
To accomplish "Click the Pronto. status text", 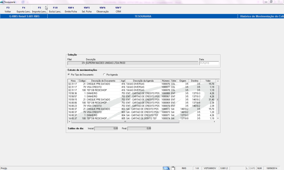I will (4, 168).
